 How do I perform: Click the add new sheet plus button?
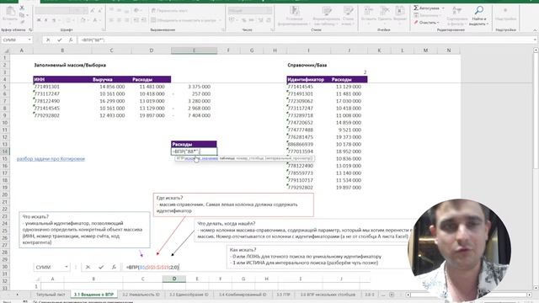pyautogui.click(x=392, y=295)
